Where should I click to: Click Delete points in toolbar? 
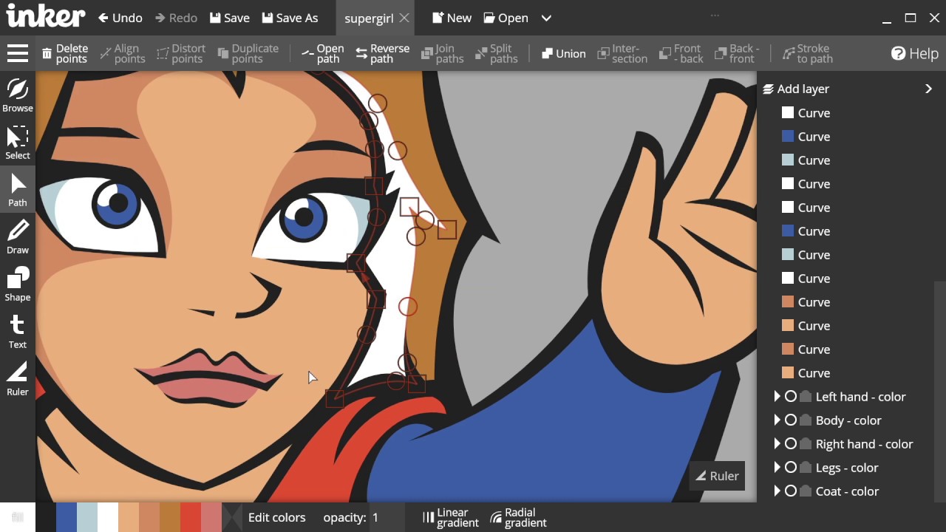coord(65,53)
